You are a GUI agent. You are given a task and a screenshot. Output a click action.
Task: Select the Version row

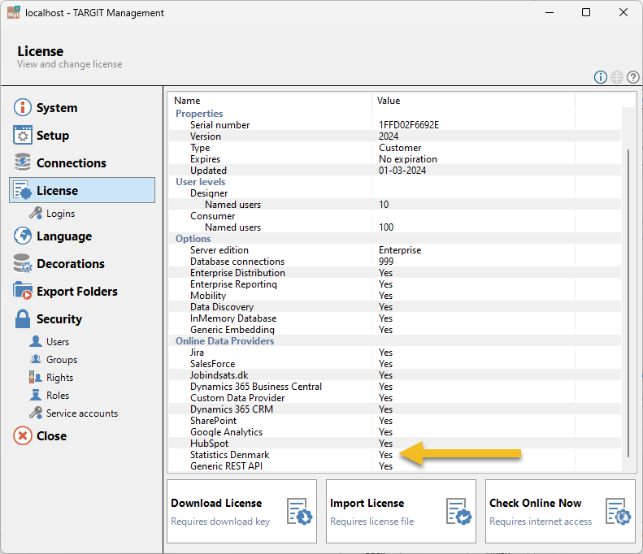pos(394,136)
